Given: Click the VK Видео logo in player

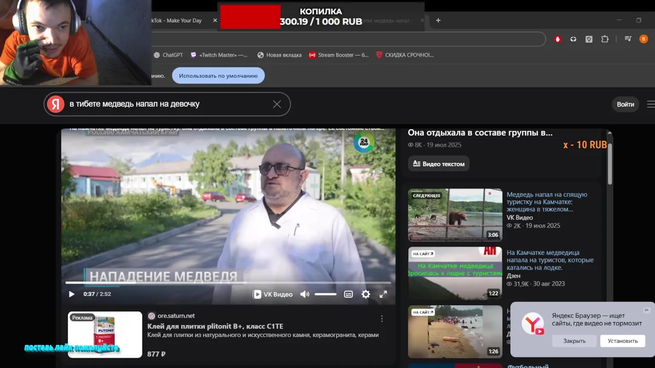Looking at the screenshot, I should pyautogui.click(x=273, y=294).
